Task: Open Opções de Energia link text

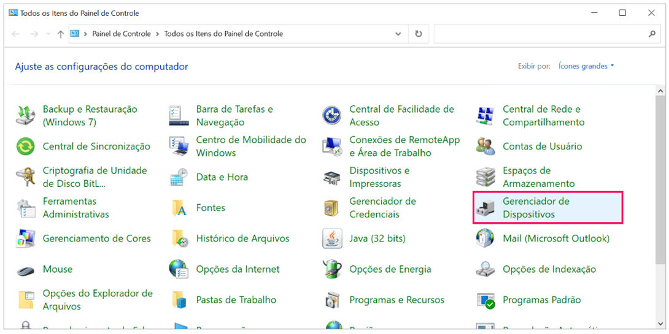Action: point(390,269)
